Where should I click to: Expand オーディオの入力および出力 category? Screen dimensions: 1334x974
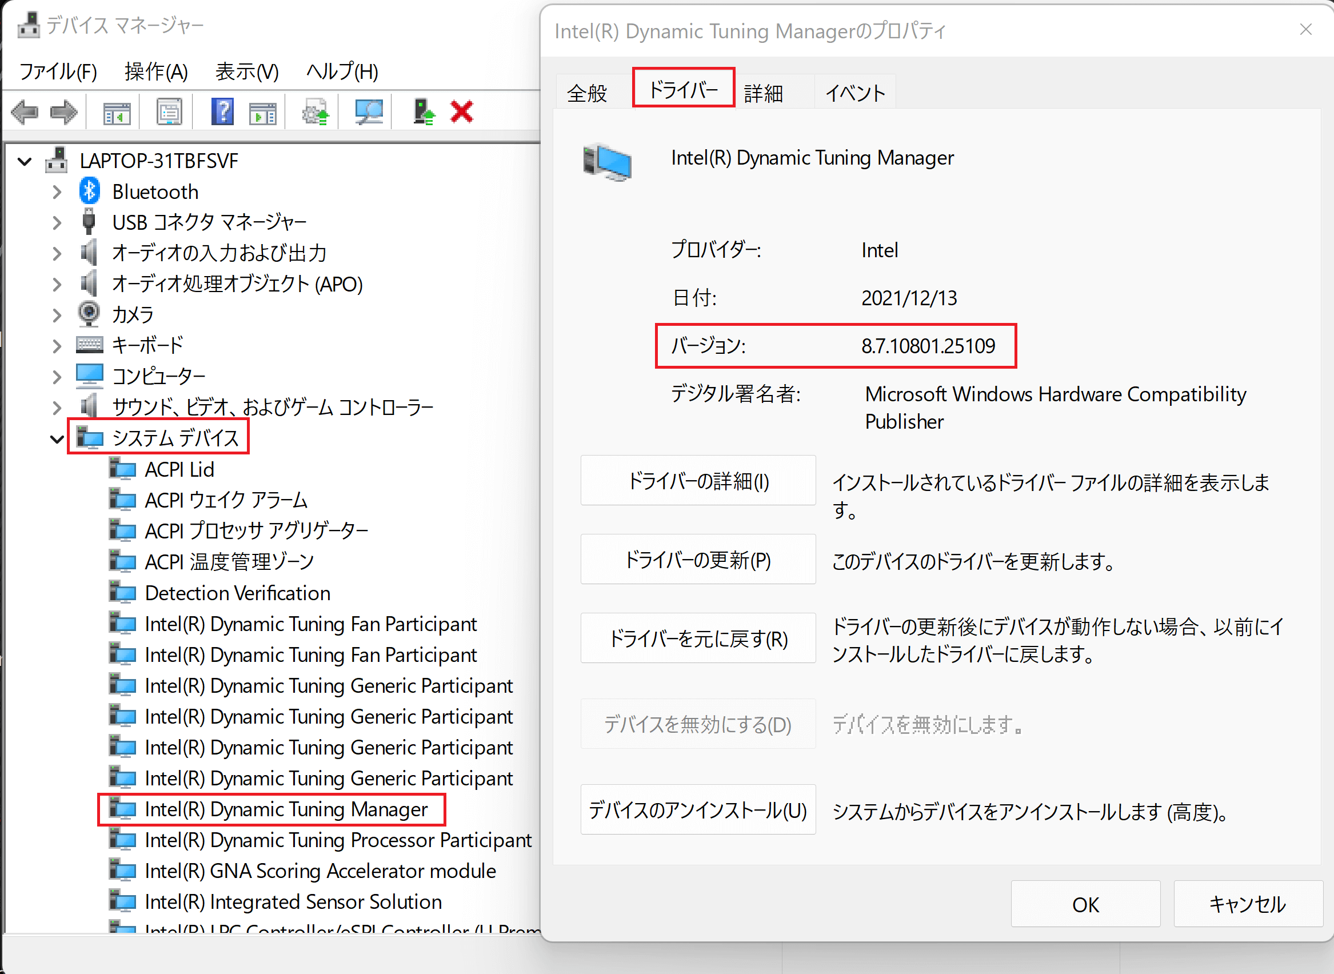point(57,254)
